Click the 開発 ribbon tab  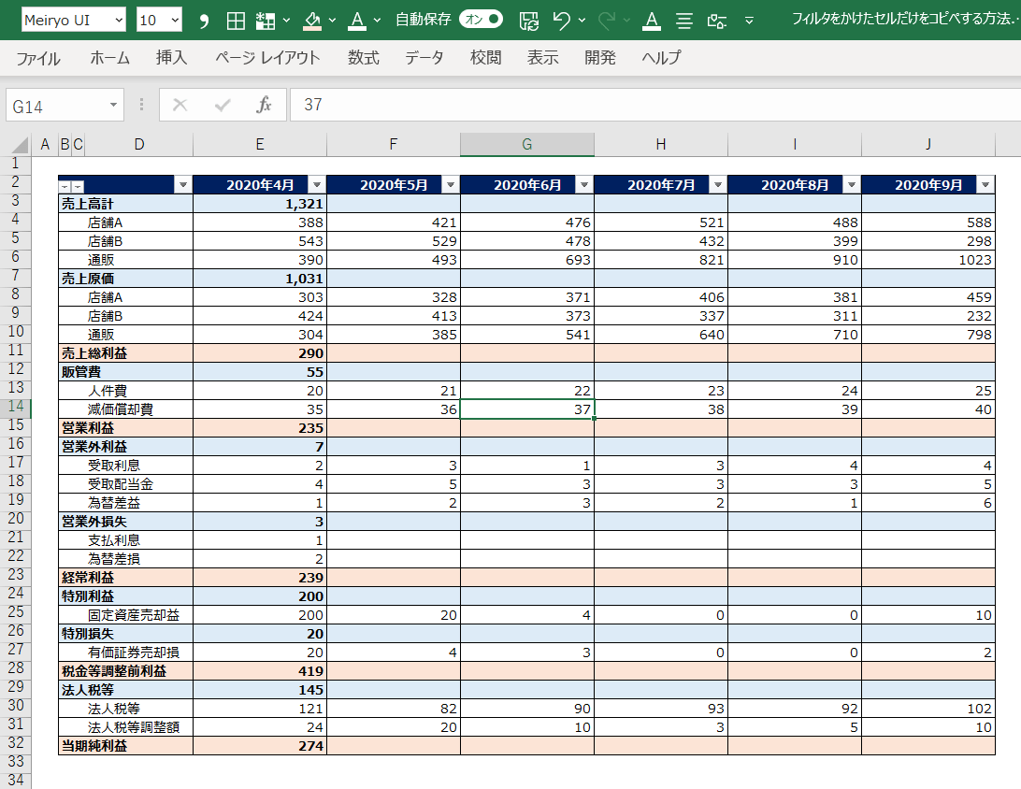pyautogui.click(x=599, y=57)
